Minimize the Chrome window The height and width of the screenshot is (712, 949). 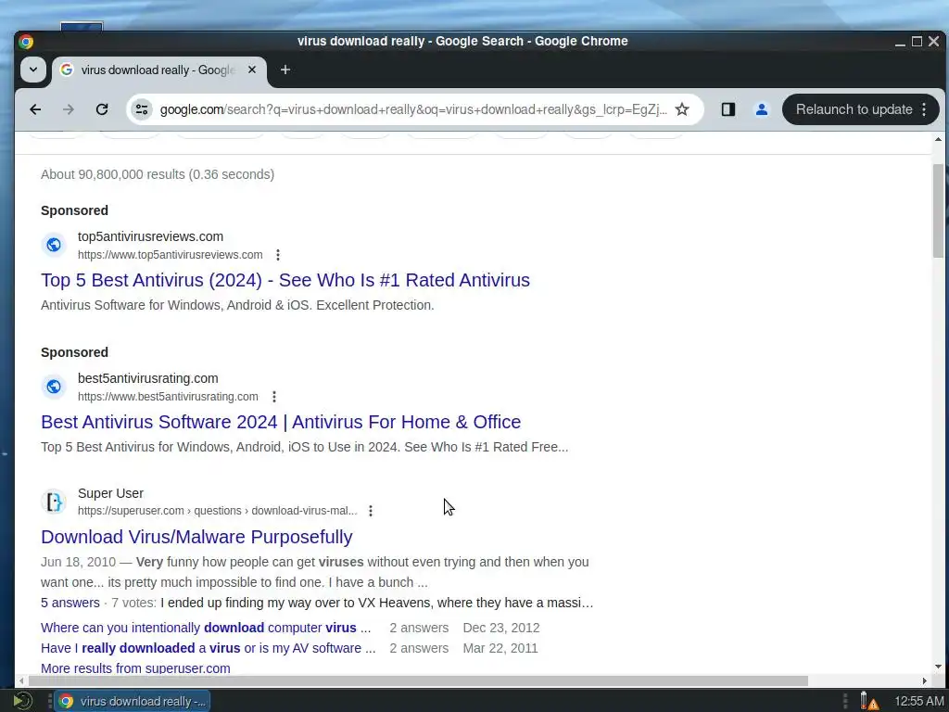coord(900,42)
